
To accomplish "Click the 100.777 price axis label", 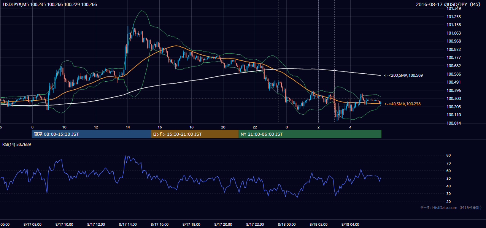I will tap(453, 58).
